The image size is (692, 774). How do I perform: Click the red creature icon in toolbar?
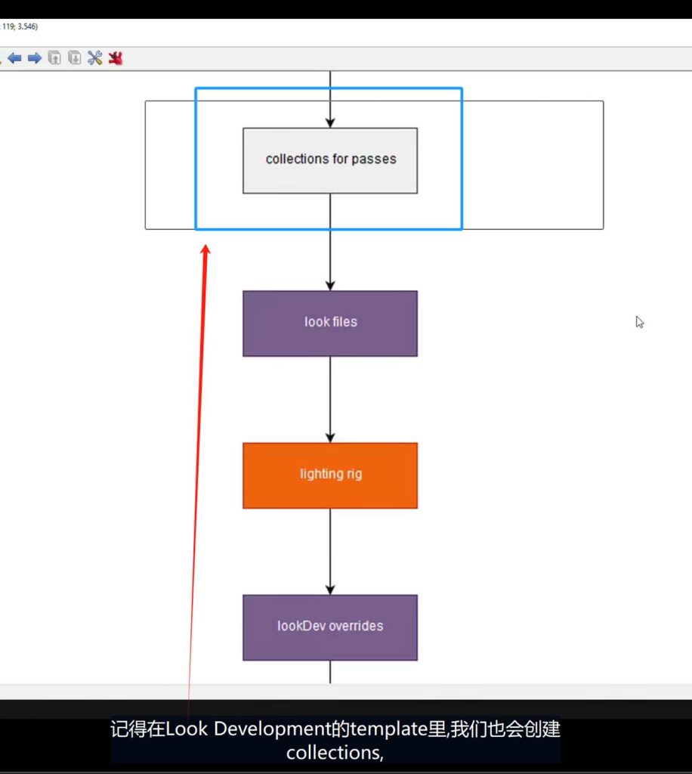click(115, 58)
